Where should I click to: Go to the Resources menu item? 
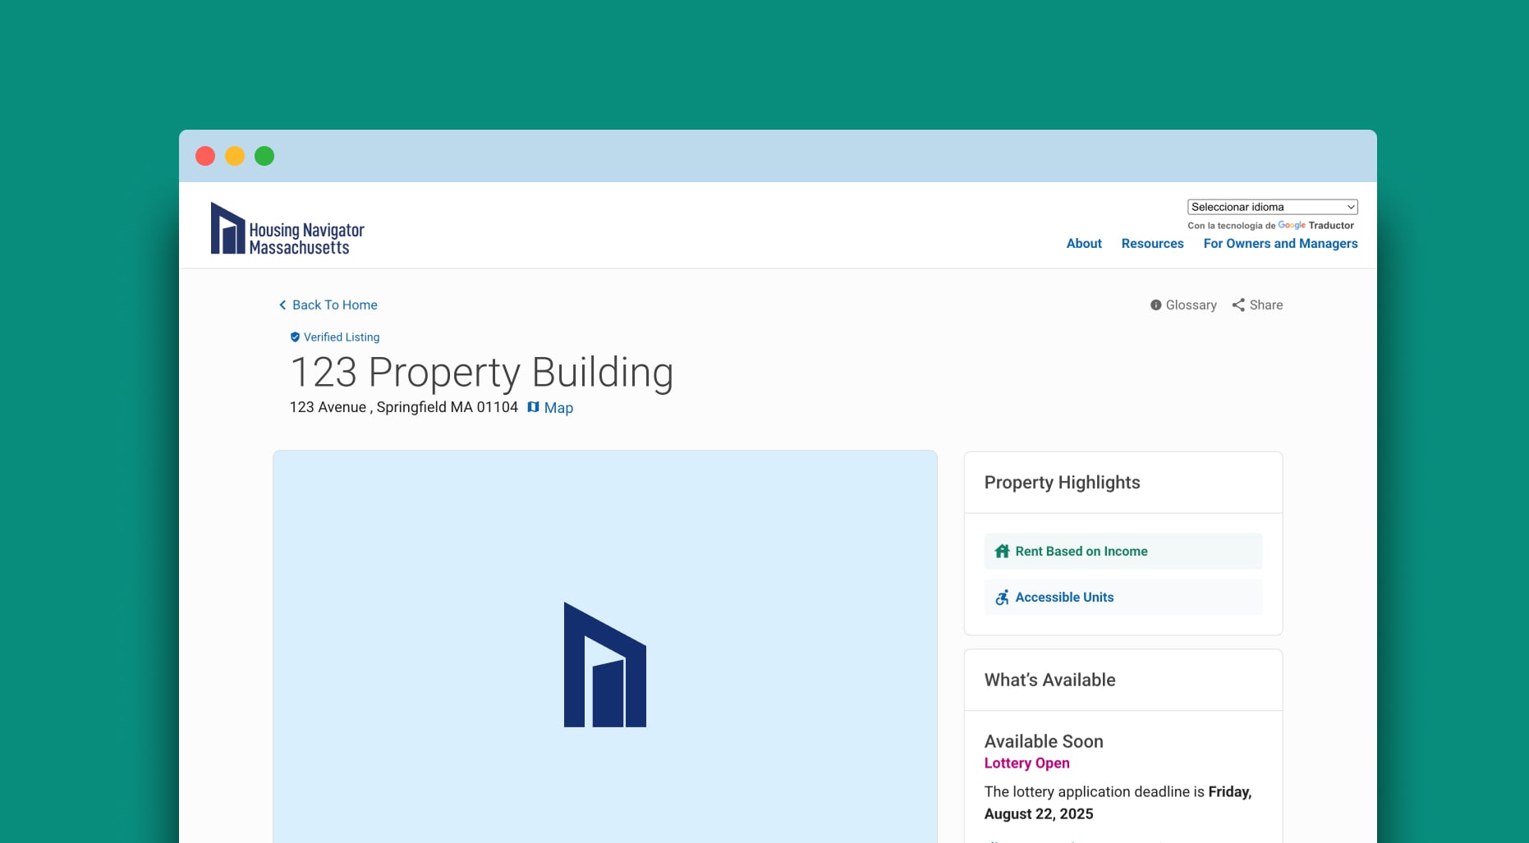(1152, 244)
